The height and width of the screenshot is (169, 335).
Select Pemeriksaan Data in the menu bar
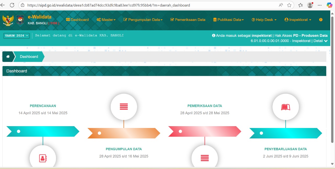pyautogui.click(x=188, y=20)
